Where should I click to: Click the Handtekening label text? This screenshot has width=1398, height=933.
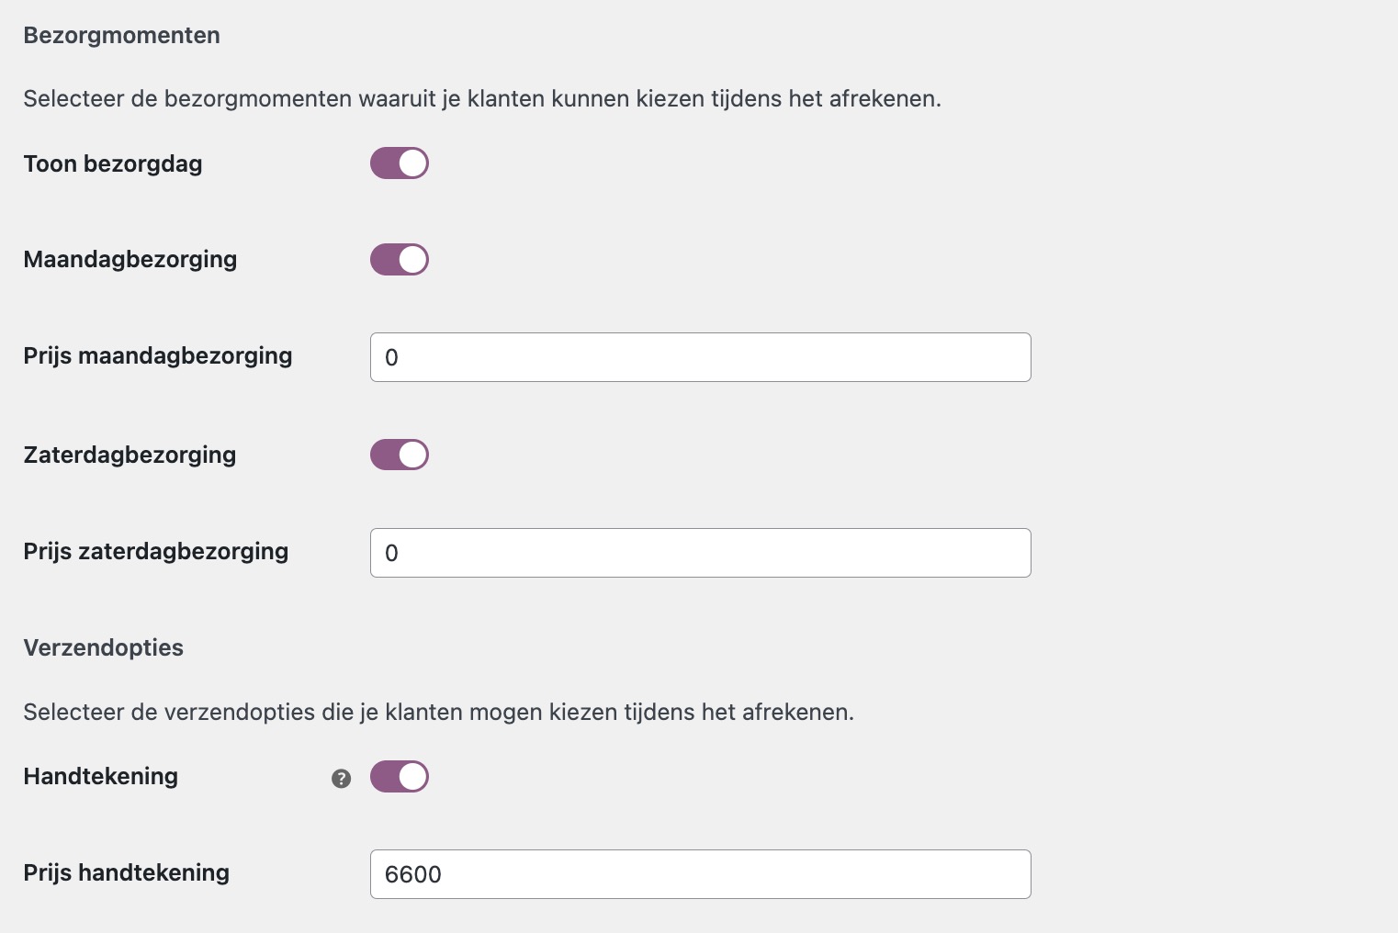(100, 776)
